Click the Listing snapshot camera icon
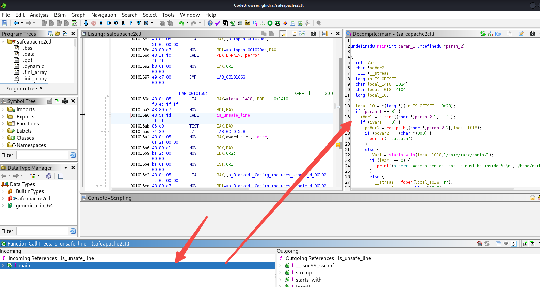 tap(314, 34)
